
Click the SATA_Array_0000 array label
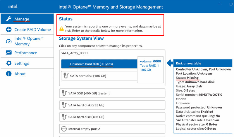[74, 53]
